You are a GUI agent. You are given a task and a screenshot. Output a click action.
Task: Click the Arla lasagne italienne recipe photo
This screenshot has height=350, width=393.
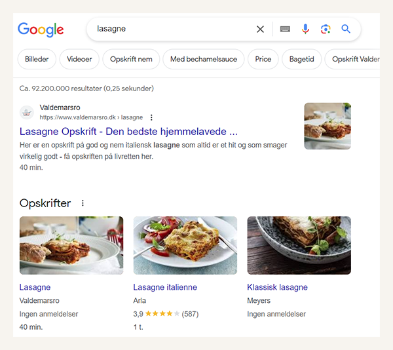185,245
